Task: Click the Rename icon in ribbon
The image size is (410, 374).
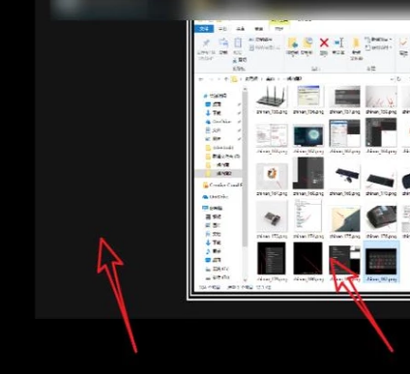Action: pyautogui.click(x=339, y=43)
